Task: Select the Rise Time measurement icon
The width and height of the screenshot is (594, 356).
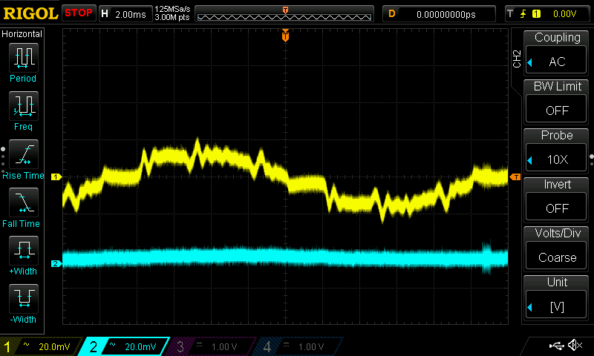Action: tap(24, 154)
